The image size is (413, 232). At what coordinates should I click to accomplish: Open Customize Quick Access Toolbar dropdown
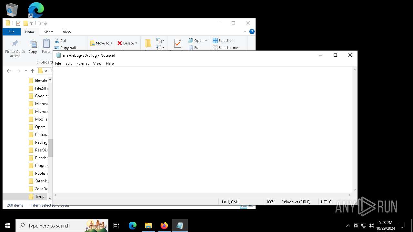pyautogui.click(x=31, y=23)
